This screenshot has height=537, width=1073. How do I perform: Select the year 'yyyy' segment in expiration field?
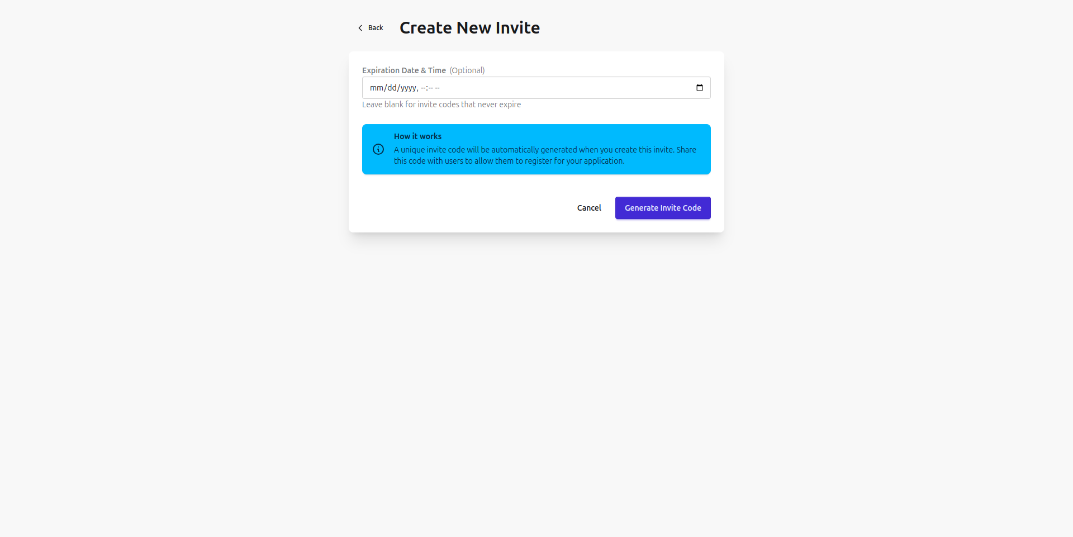point(408,88)
